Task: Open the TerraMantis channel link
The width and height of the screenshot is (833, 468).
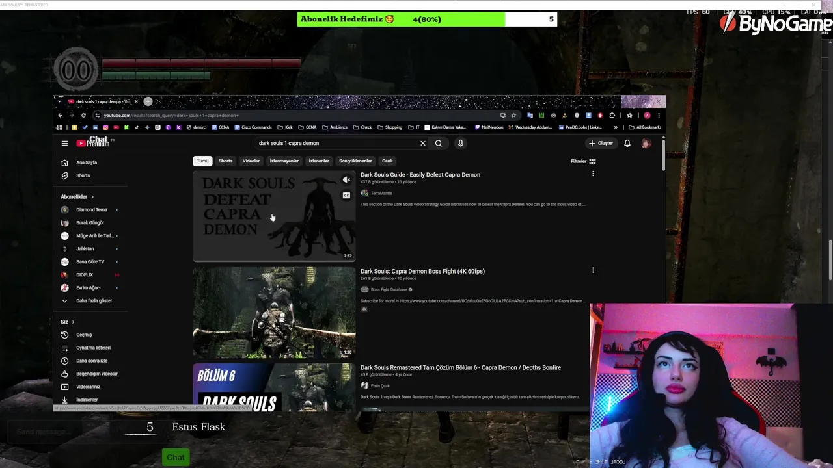Action: coord(381,193)
